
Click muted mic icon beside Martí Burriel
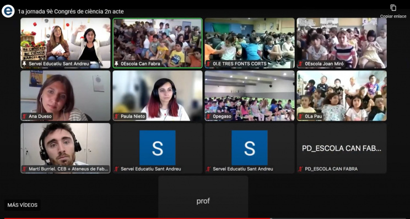[24, 169]
